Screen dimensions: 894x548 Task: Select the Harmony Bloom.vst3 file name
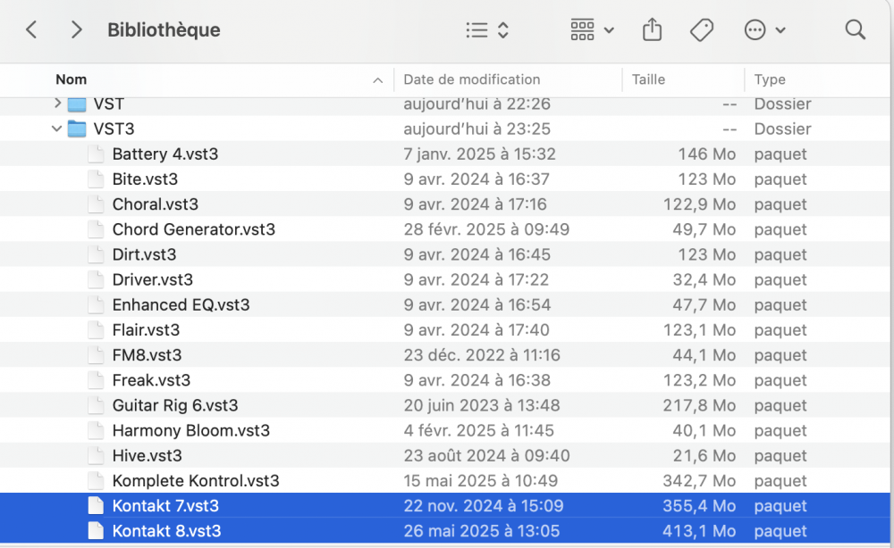click(x=191, y=430)
